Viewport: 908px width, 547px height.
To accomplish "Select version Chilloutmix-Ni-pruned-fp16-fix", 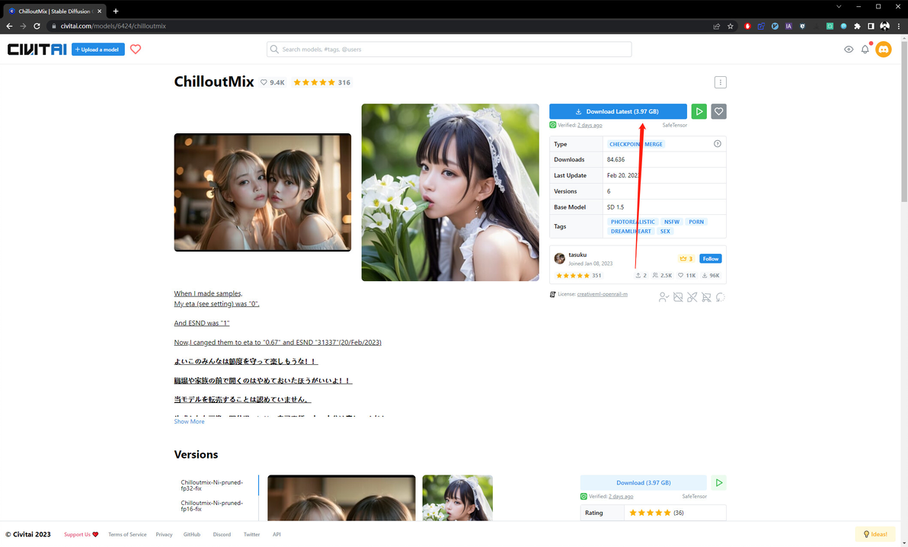I will point(212,506).
